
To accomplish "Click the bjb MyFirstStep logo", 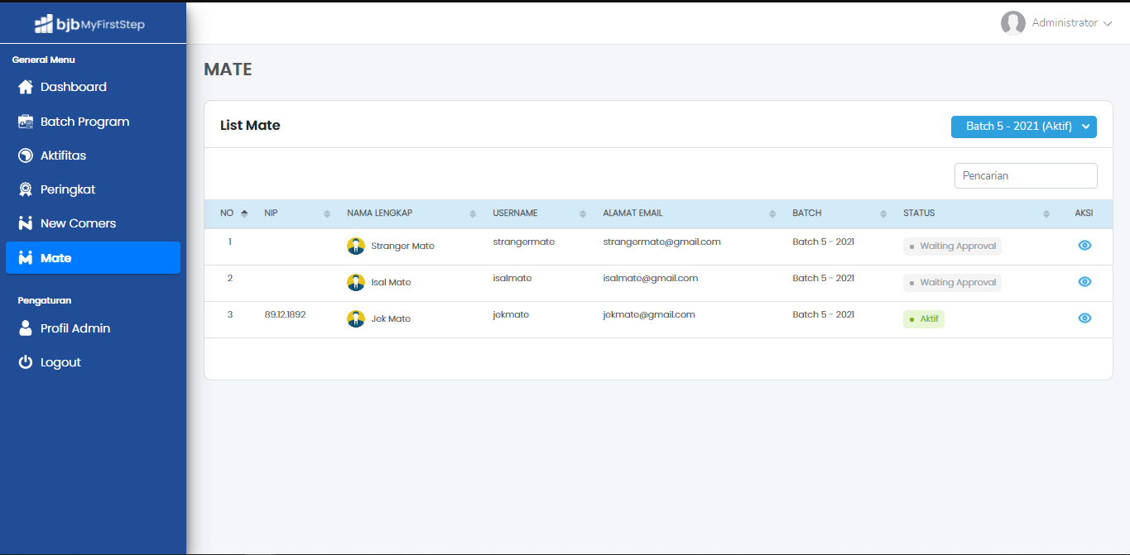I will pos(89,24).
